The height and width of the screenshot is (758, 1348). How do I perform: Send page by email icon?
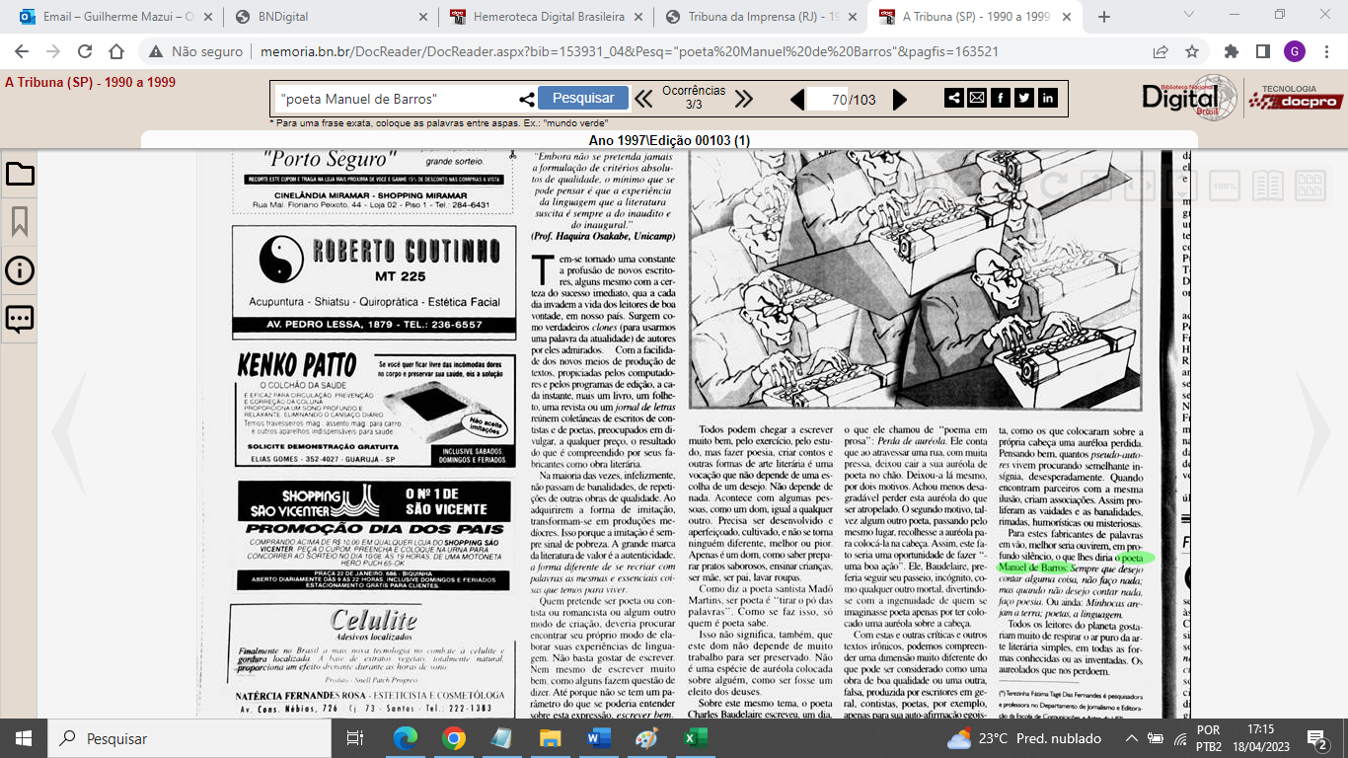point(977,98)
